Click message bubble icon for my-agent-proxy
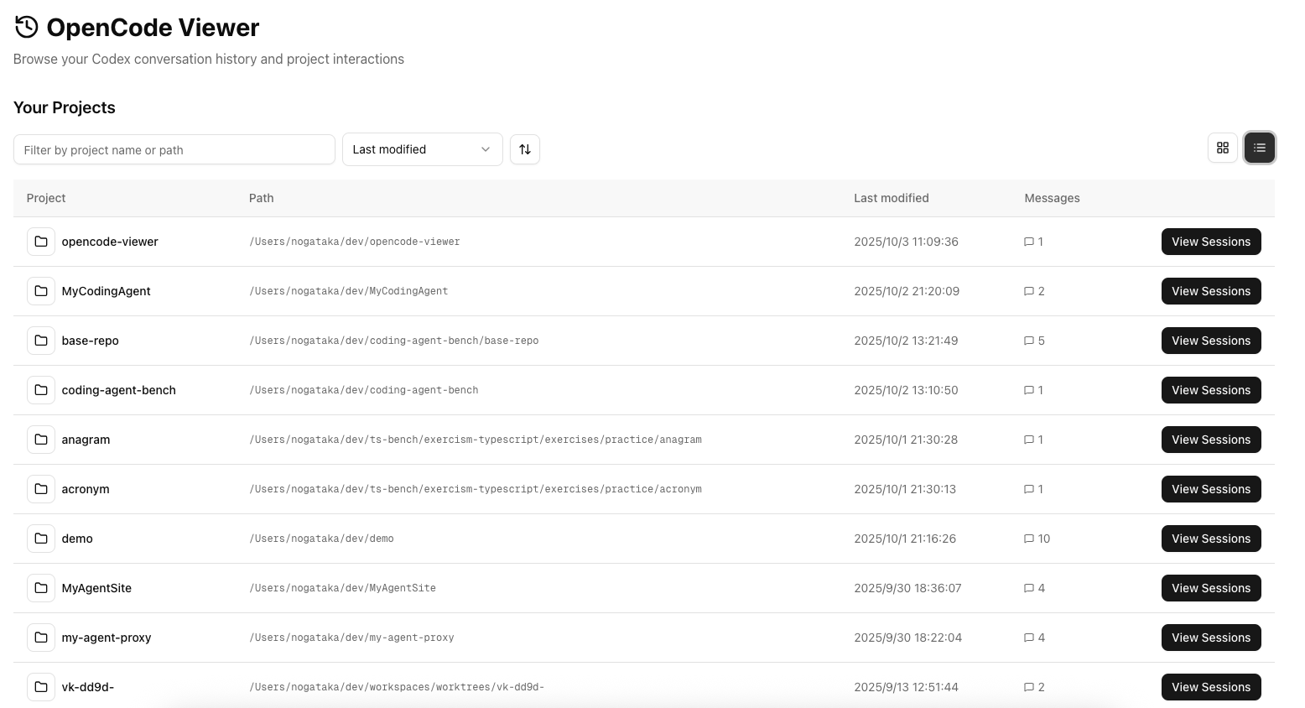 [x=1029, y=638]
